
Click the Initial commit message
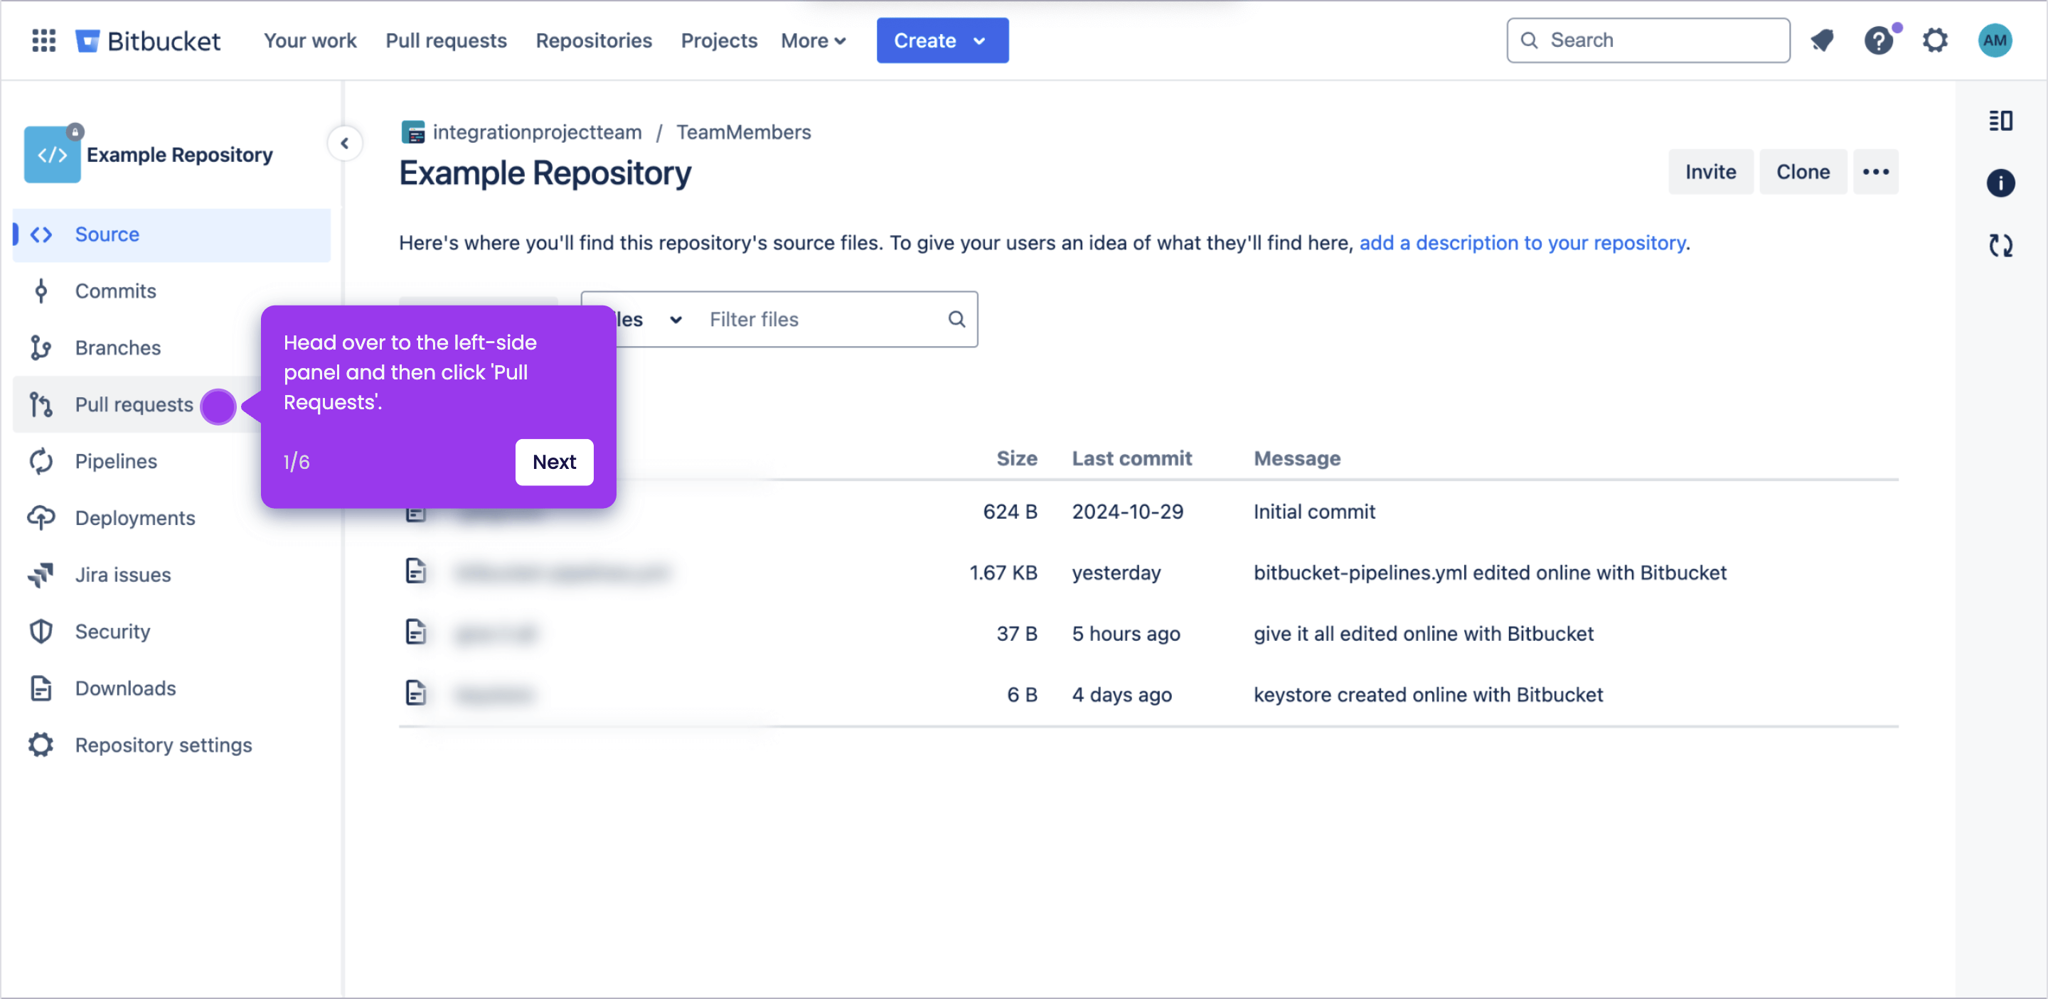tap(1314, 512)
